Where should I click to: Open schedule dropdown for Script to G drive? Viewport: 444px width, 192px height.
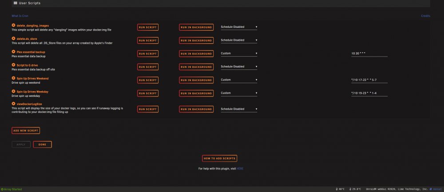click(x=239, y=66)
